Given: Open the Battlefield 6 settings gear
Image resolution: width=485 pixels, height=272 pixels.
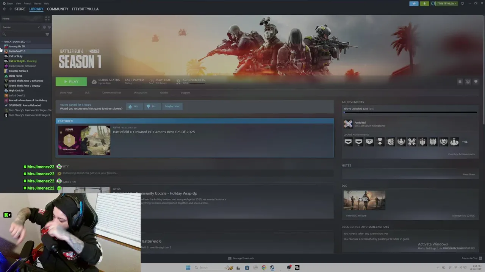Looking at the screenshot, I should point(460,82).
